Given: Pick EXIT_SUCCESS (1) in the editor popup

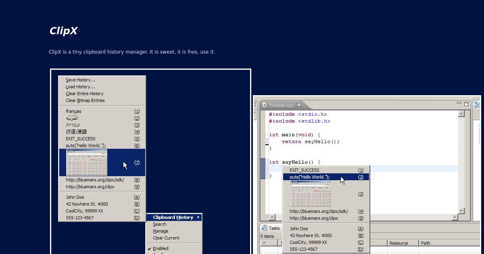Looking at the screenshot, I should pos(326,170).
